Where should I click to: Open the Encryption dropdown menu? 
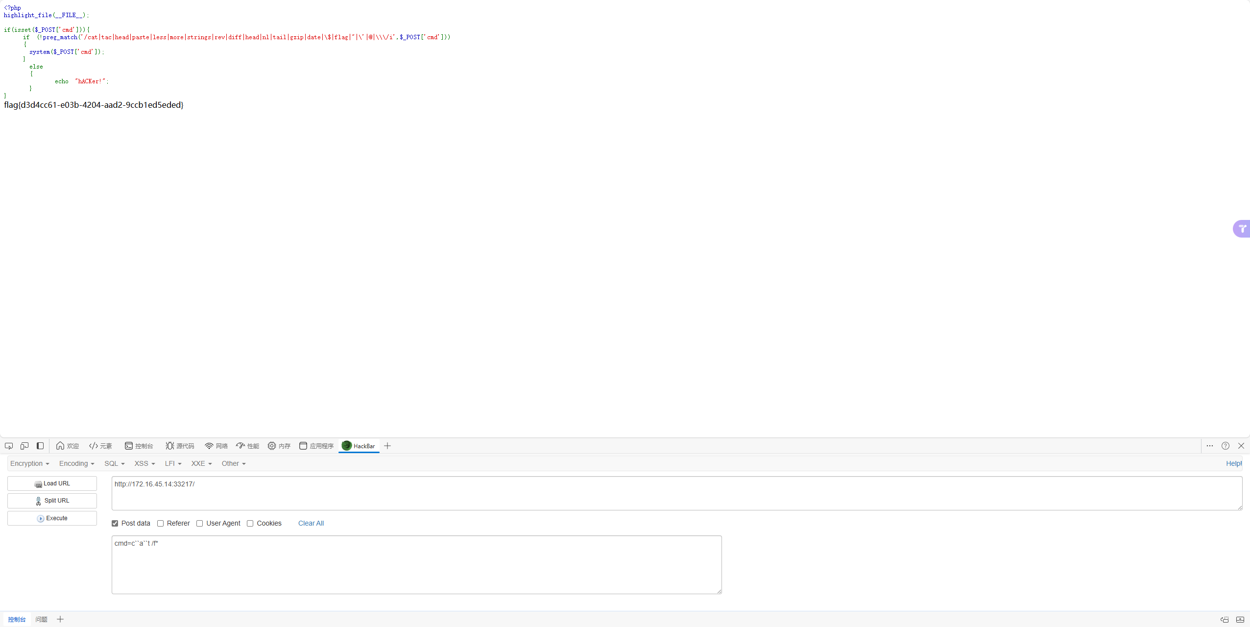28,463
